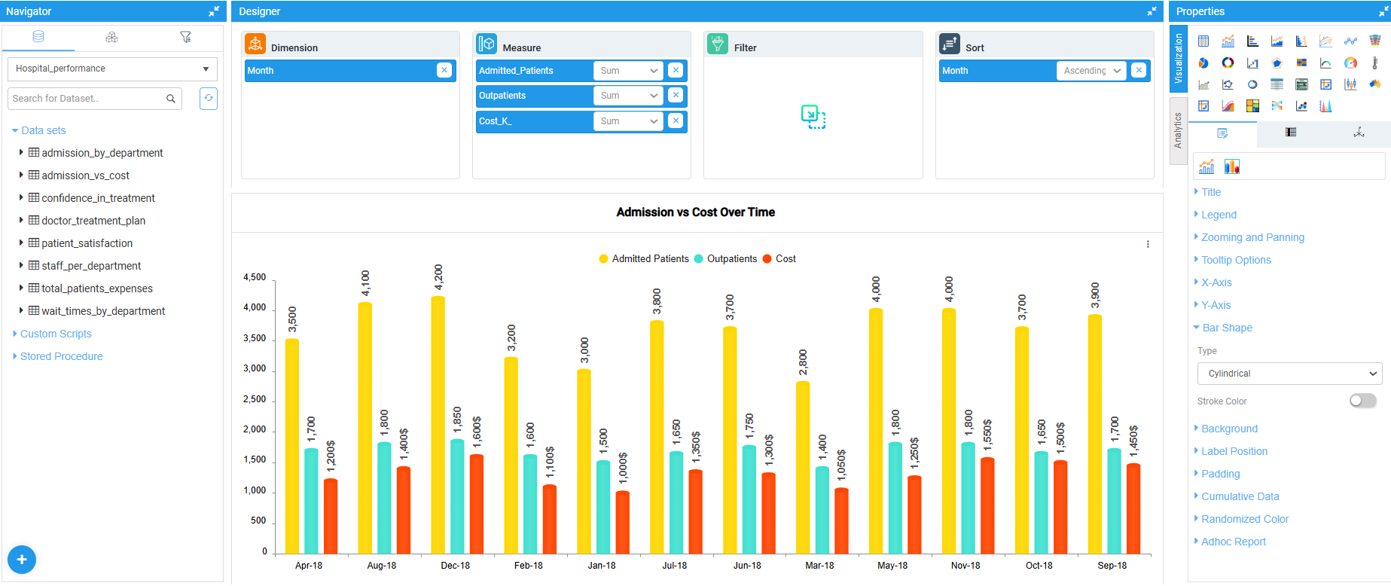Switch to the Analytics vertical tab
This screenshot has width=1391, height=586.
tap(1178, 130)
